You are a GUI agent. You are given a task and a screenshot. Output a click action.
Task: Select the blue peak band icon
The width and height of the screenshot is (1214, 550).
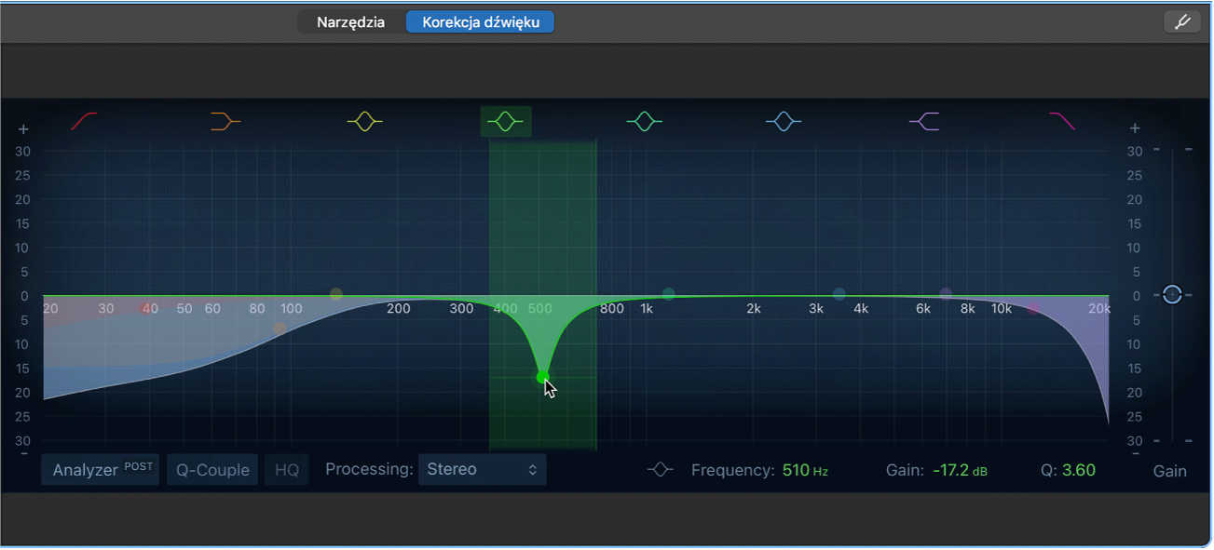click(x=784, y=120)
